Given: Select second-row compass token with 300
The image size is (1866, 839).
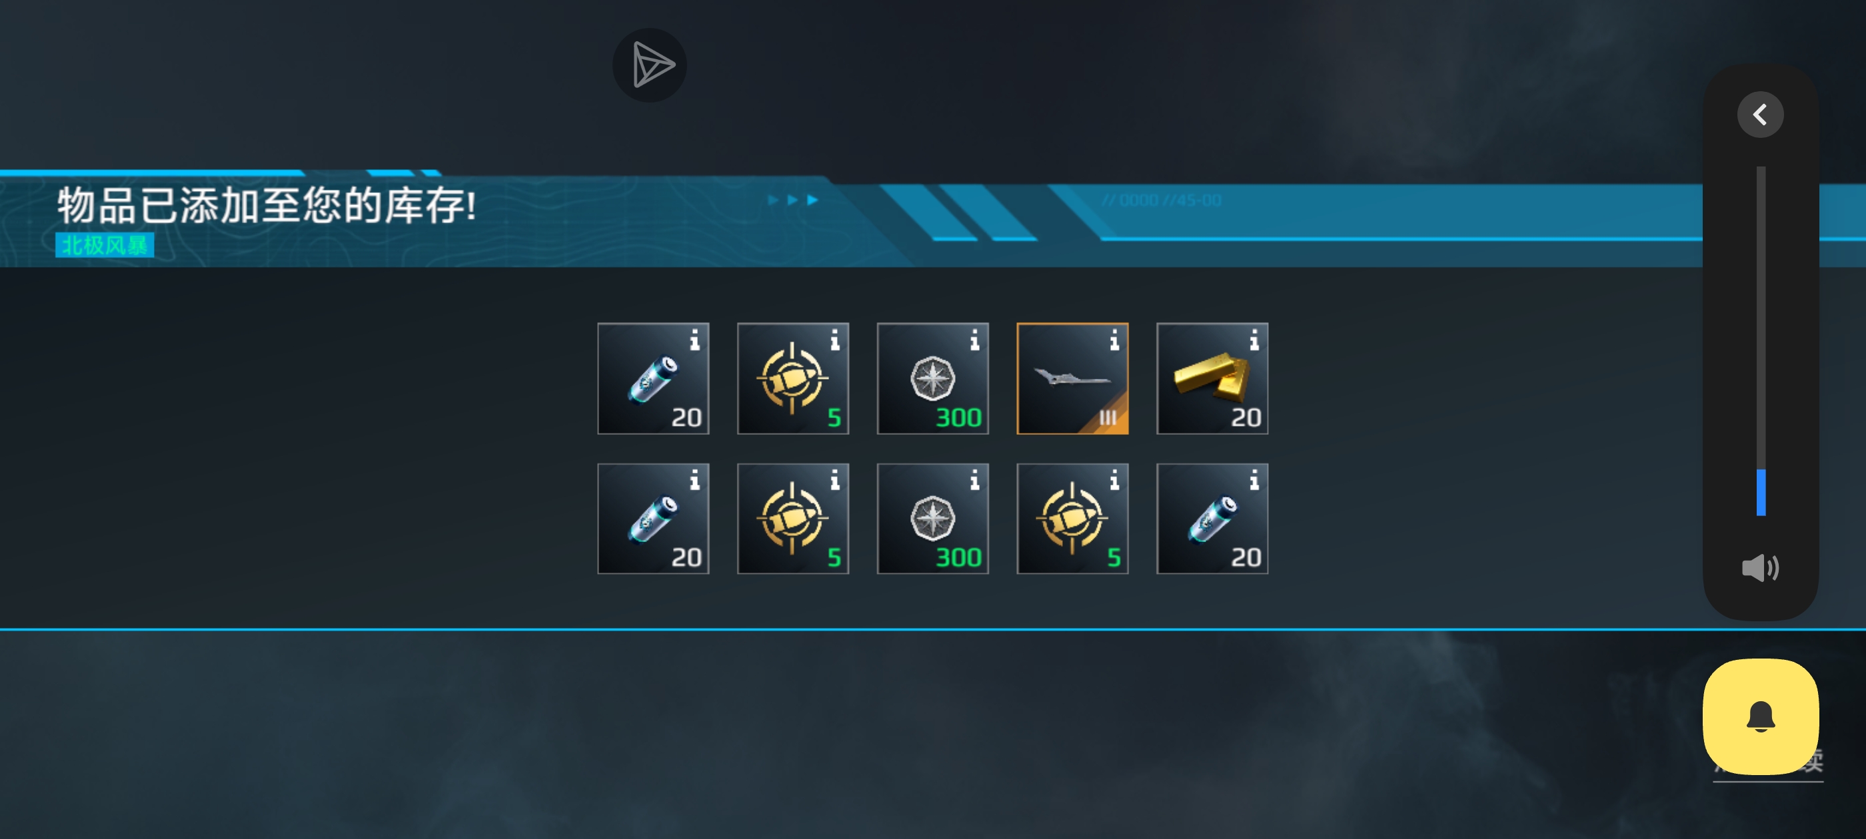Looking at the screenshot, I should [x=932, y=518].
